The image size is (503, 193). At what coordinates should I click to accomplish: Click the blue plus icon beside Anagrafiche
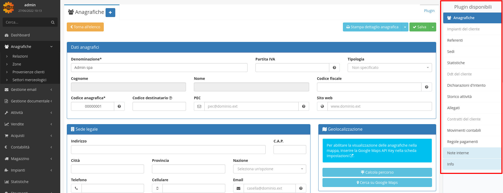110,12
